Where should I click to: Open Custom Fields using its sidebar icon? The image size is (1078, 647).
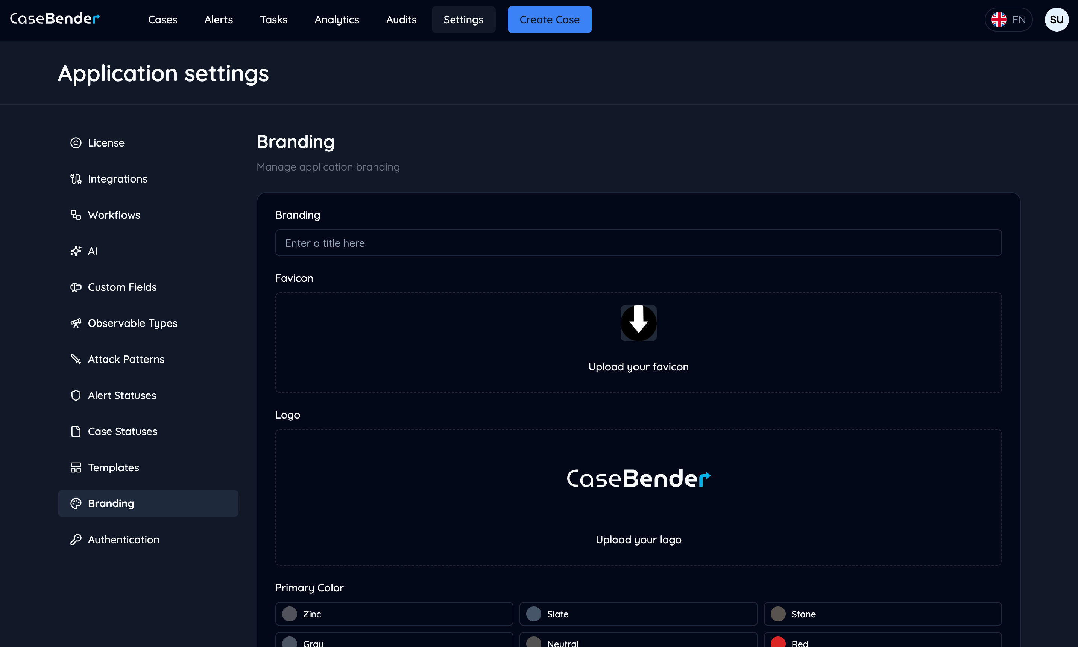(76, 287)
